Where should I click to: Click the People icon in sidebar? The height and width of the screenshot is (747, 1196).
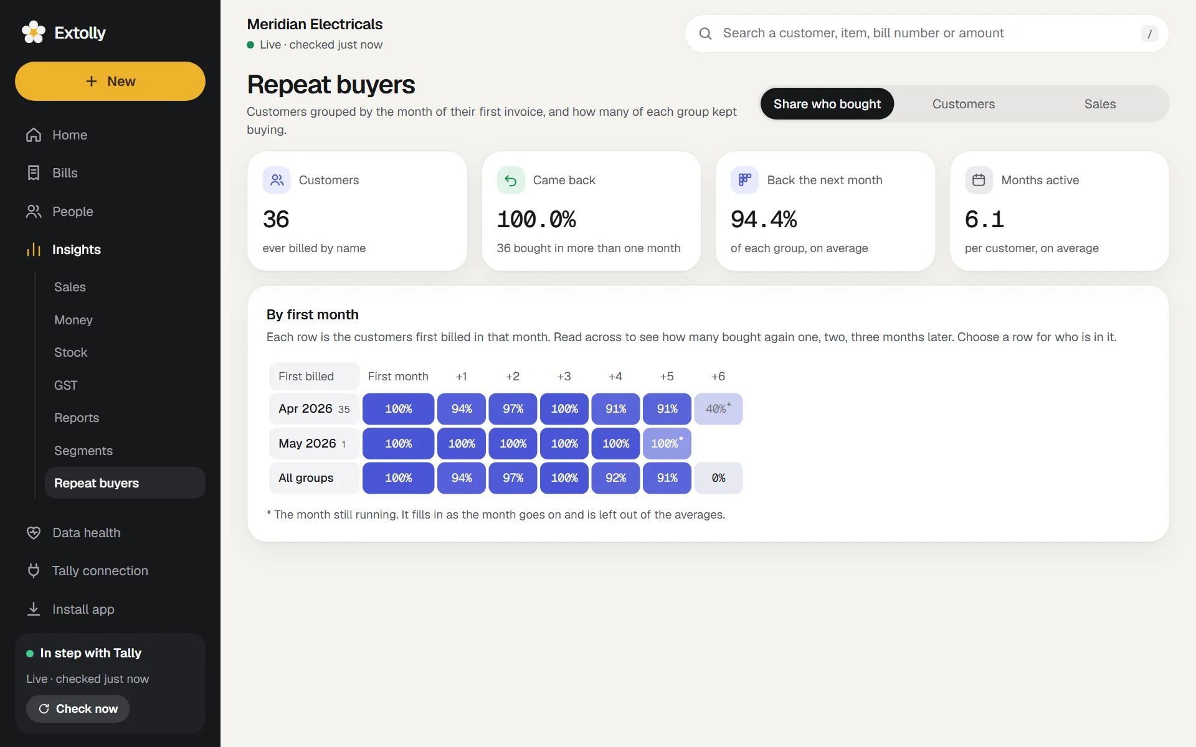34,212
